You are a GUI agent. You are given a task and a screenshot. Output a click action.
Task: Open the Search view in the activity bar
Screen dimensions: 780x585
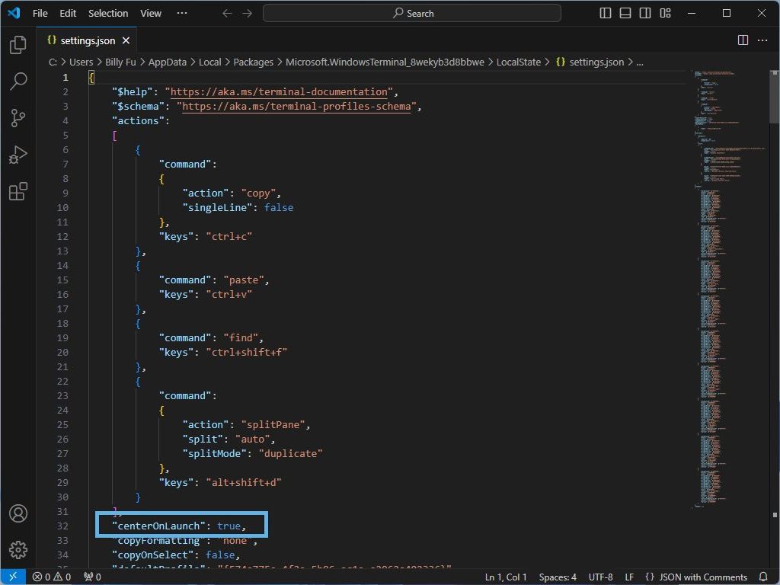17,82
